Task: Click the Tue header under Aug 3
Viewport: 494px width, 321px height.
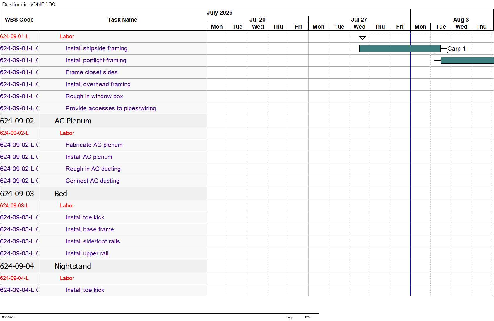Action: (x=441, y=27)
